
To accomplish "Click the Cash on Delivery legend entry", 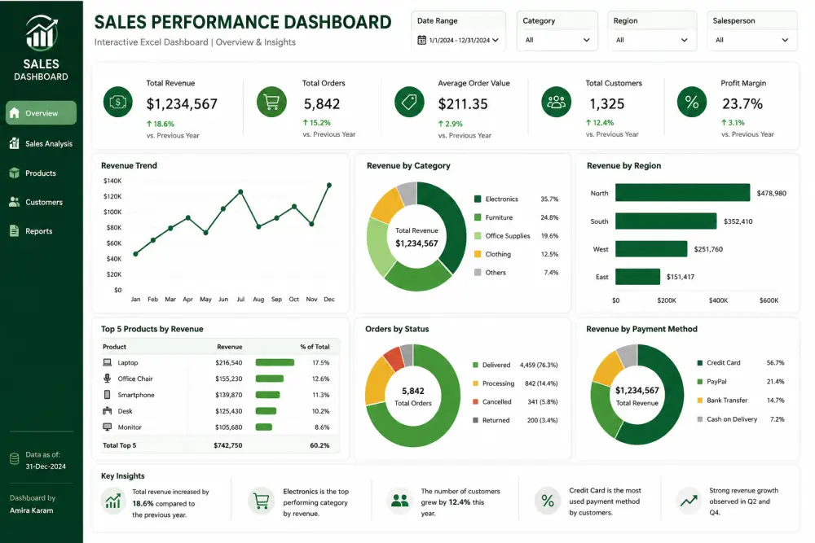I will click(x=741, y=419).
